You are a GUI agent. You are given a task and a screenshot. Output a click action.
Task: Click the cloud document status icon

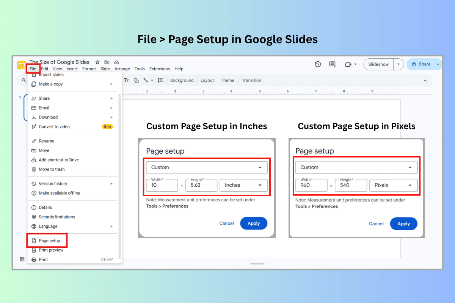117,62
